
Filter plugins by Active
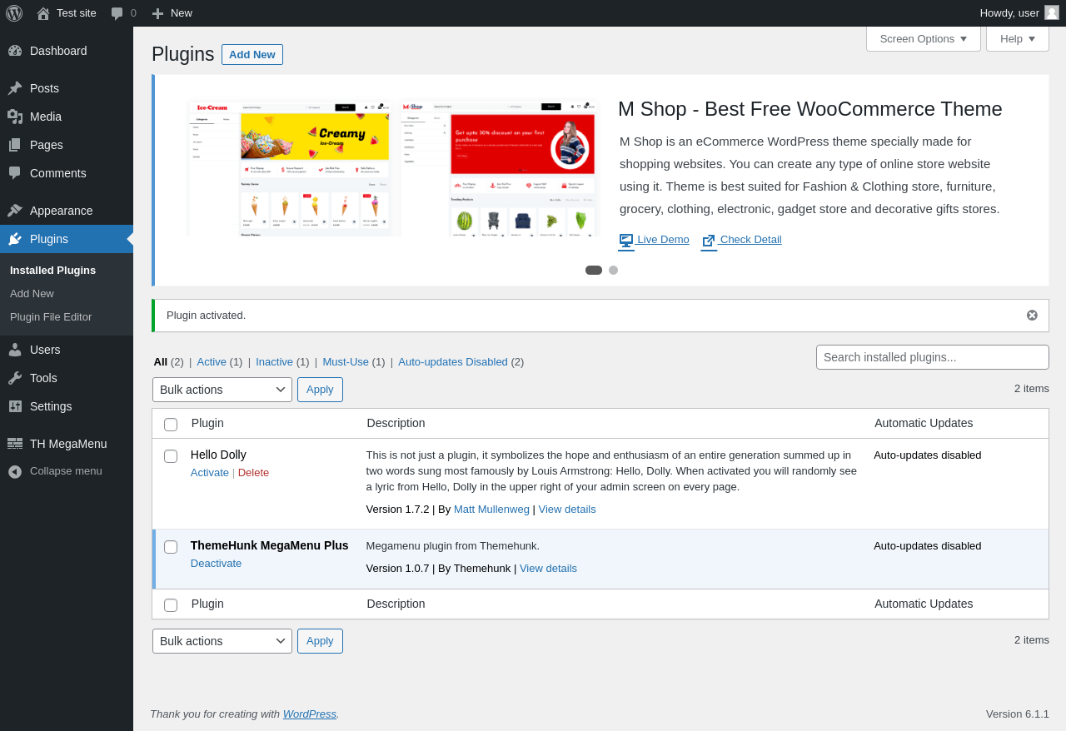(x=212, y=361)
